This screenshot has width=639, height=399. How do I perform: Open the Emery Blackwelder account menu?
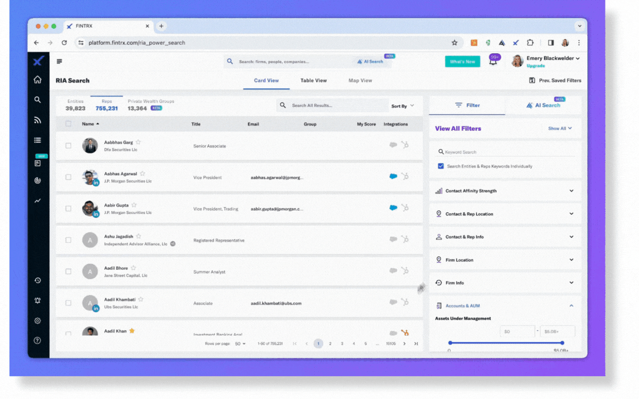(553, 59)
